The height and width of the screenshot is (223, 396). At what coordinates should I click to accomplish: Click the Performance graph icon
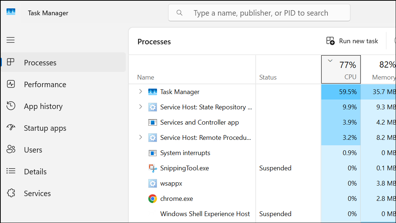tap(11, 84)
